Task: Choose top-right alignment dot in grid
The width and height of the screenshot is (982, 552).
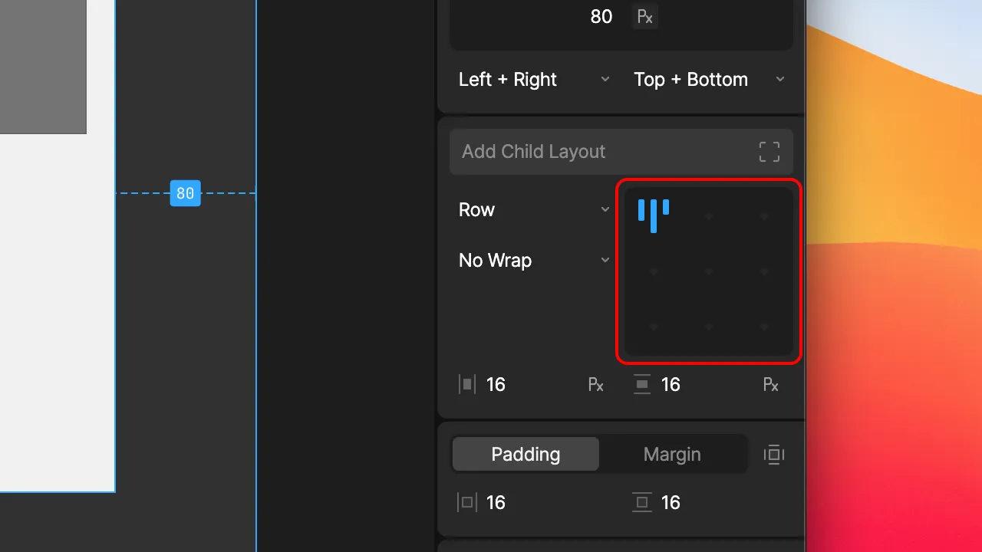Action: point(764,216)
